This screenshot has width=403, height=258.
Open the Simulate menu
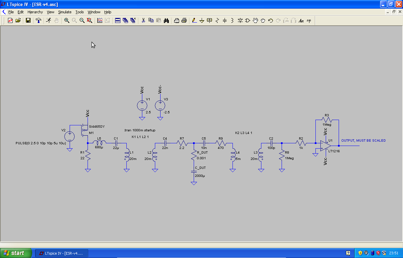pyautogui.click(x=65, y=12)
